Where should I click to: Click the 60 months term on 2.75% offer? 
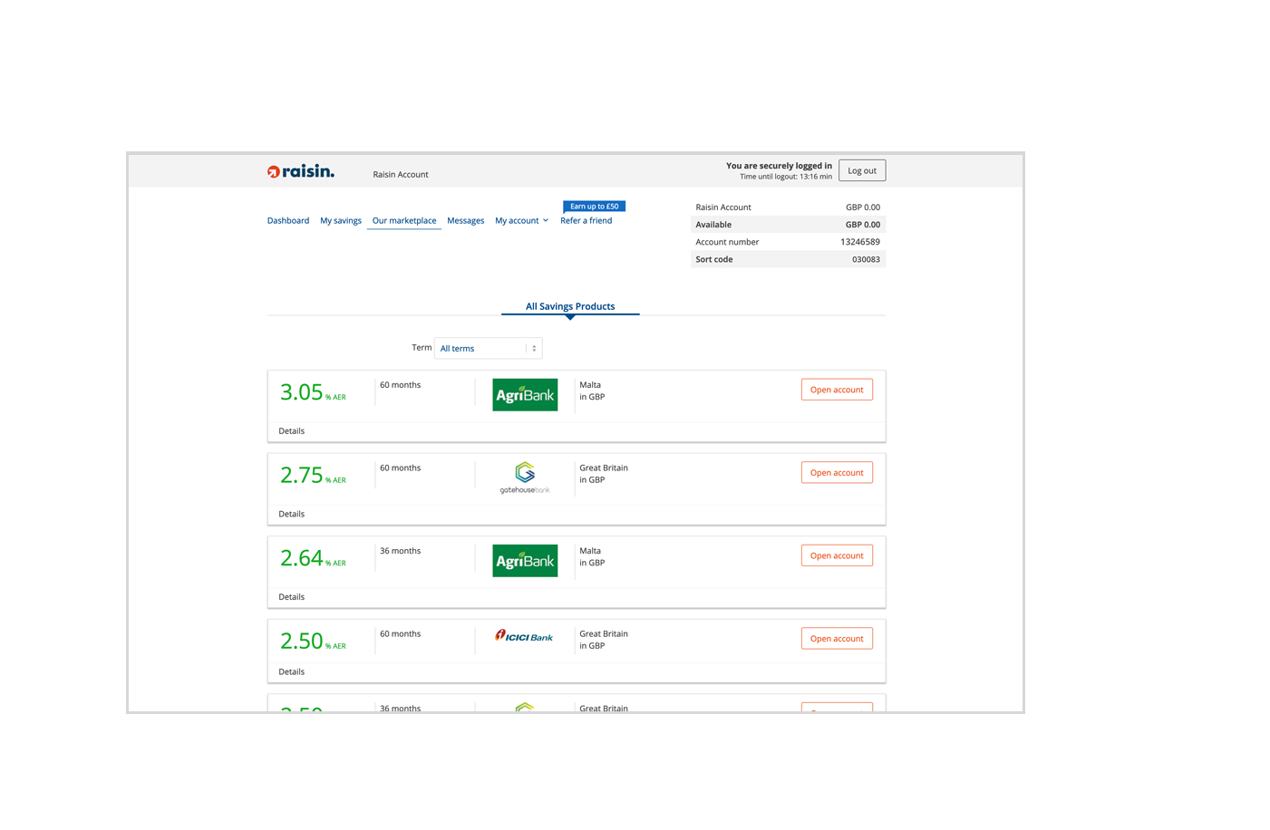(x=400, y=468)
